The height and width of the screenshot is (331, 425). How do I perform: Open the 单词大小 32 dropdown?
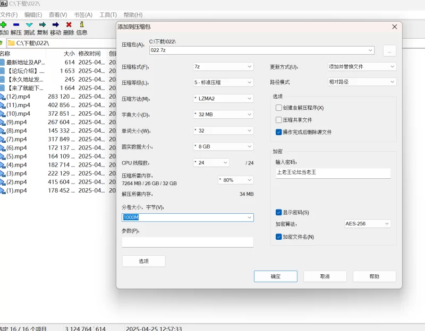pos(223,130)
